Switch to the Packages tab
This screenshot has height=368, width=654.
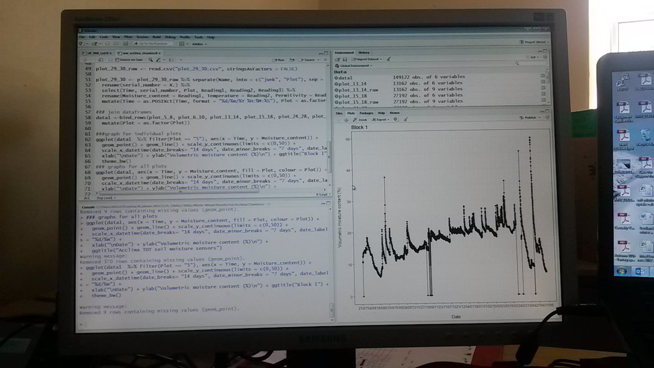366,113
